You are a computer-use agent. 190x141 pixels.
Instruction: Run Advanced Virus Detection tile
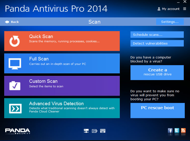pyautogui.click(x=62, y=108)
